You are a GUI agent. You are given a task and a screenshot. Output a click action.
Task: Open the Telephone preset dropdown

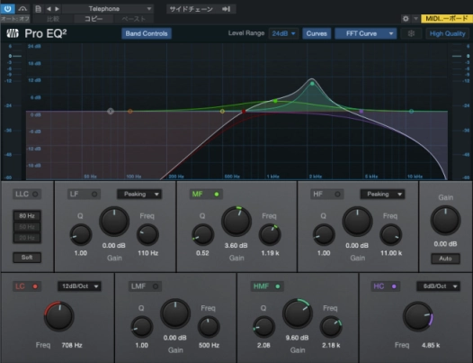point(108,9)
